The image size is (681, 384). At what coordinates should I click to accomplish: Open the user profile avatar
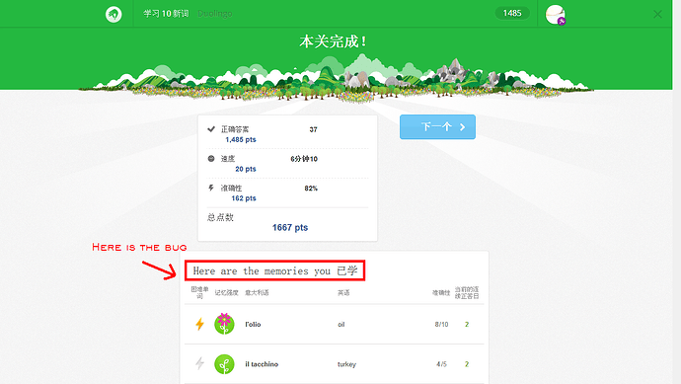(x=555, y=15)
